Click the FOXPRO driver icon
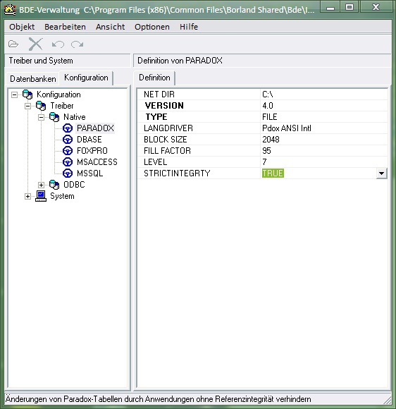This screenshot has height=409, width=396. click(68, 151)
